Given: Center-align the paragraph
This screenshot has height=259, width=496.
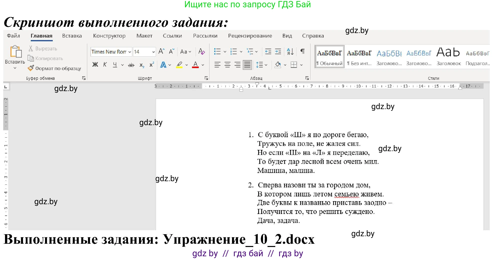Looking at the screenshot, I should point(227,65).
